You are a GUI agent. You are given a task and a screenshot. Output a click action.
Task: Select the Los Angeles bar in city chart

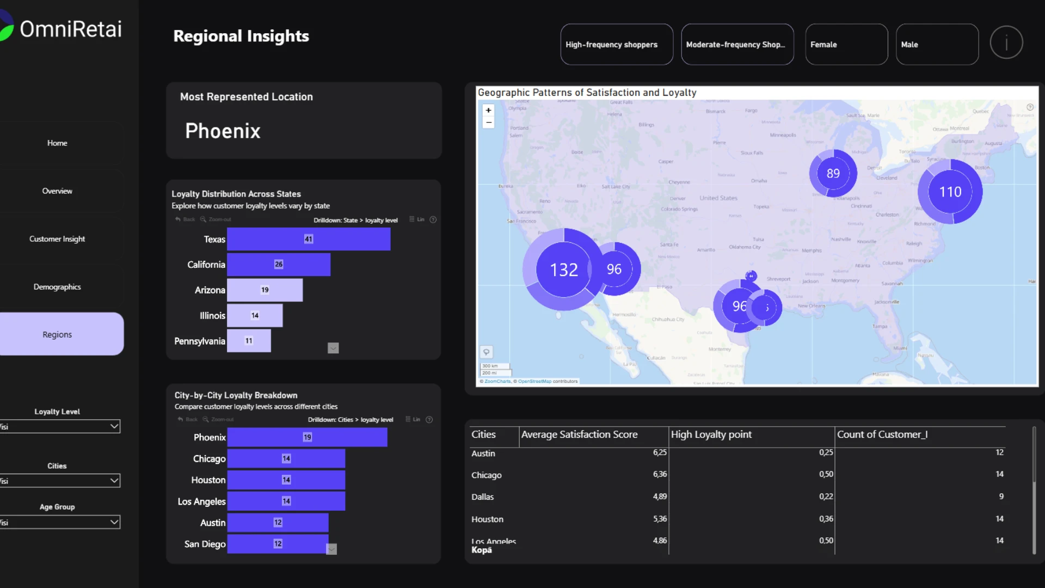(286, 501)
